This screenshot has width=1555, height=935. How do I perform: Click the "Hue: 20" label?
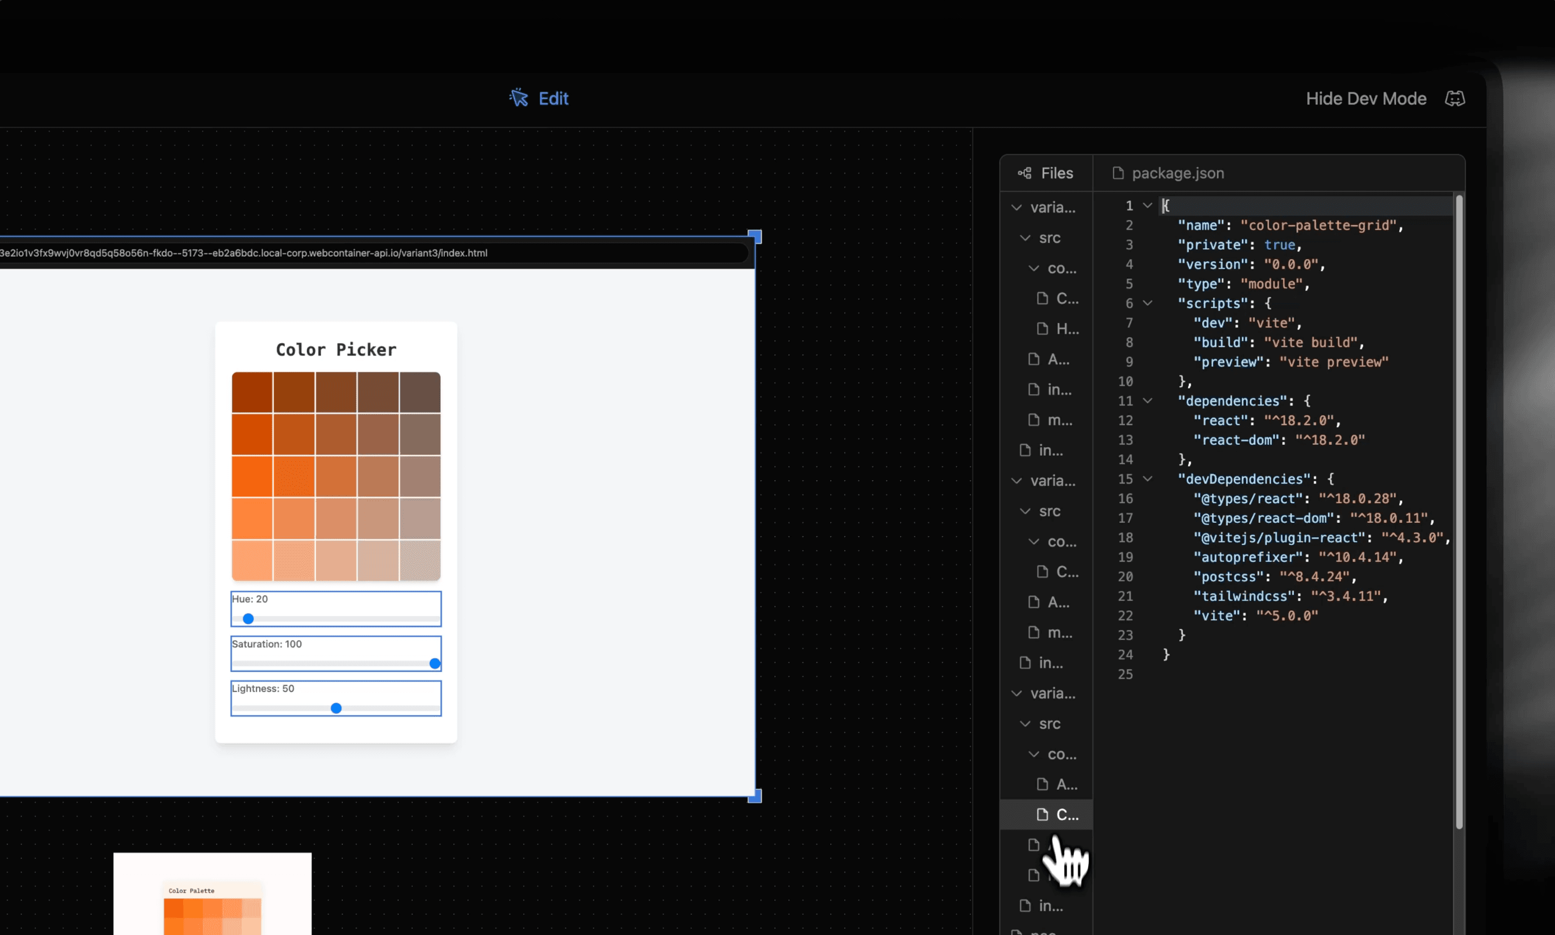click(249, 599)
